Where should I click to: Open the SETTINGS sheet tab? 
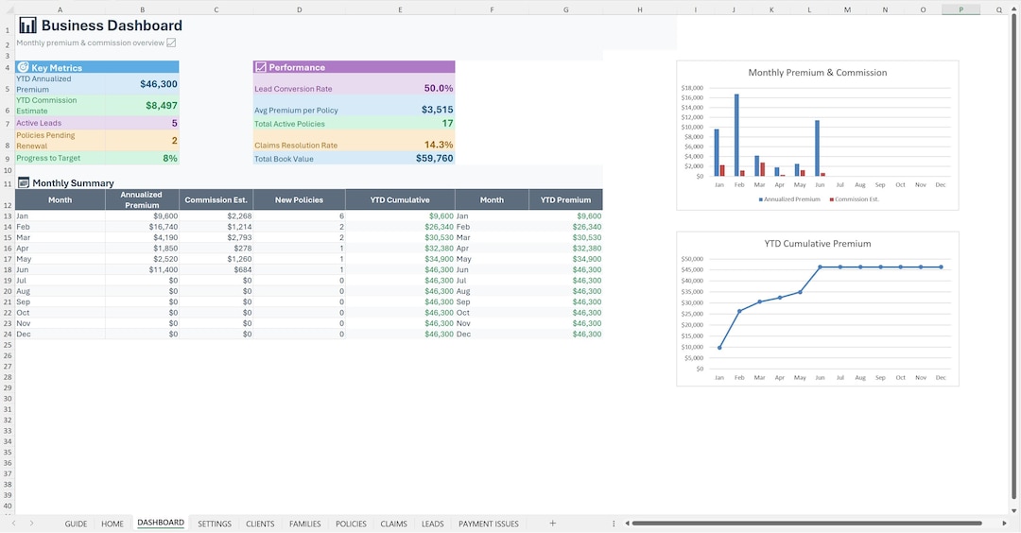(x=215, y=524)
